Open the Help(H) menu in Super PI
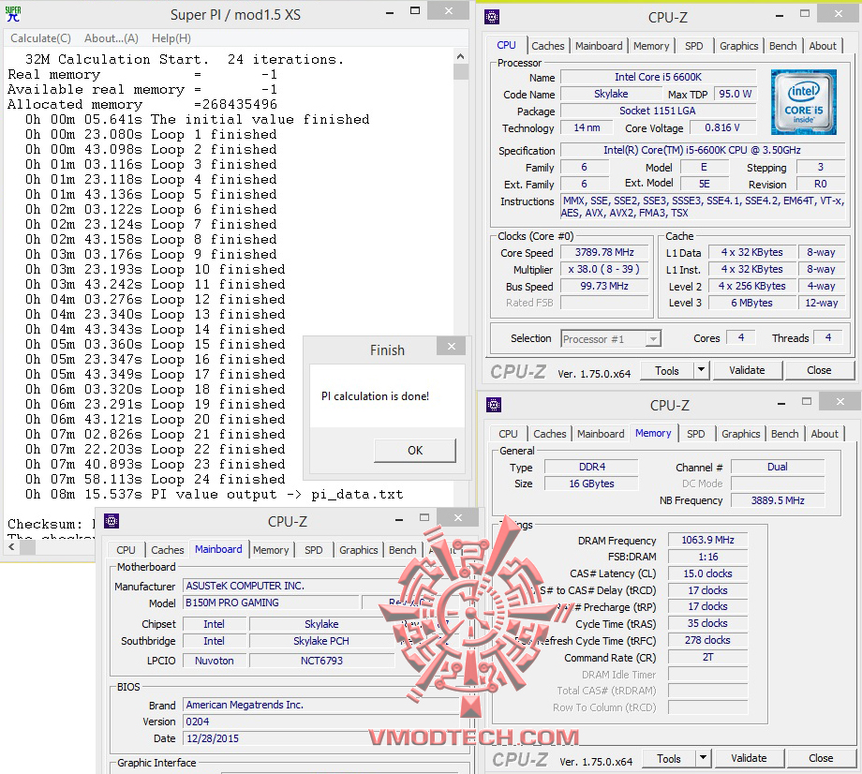 [171, 37]
